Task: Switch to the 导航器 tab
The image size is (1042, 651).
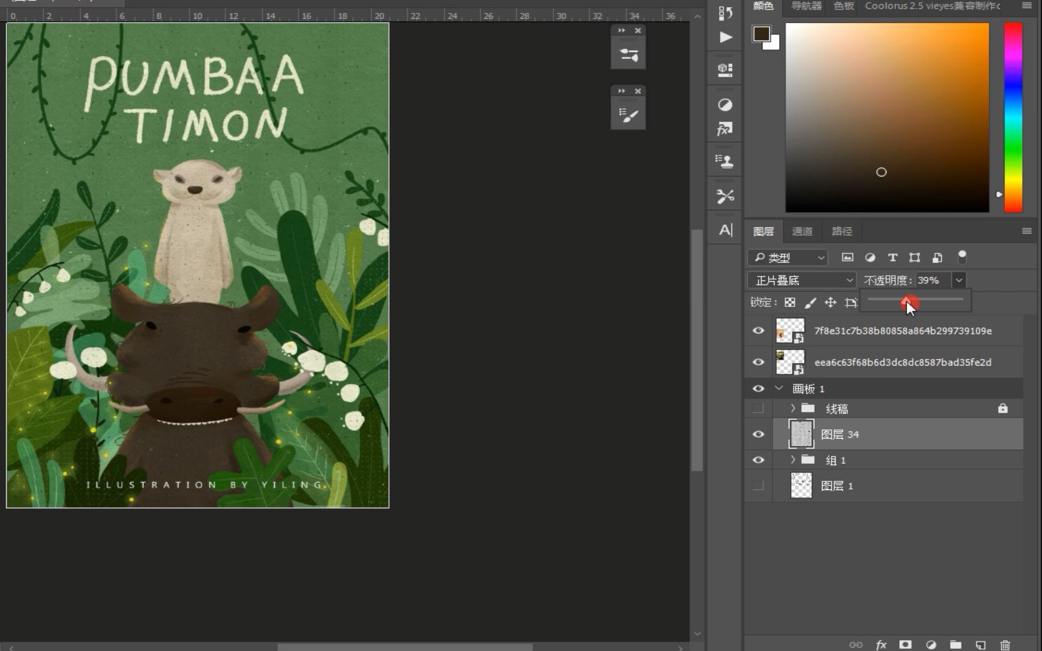Action: pos(806,6)
